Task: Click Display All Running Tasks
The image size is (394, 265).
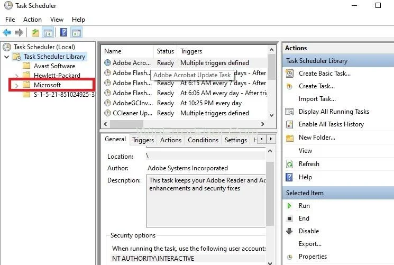Action: [x=334, y=112]
